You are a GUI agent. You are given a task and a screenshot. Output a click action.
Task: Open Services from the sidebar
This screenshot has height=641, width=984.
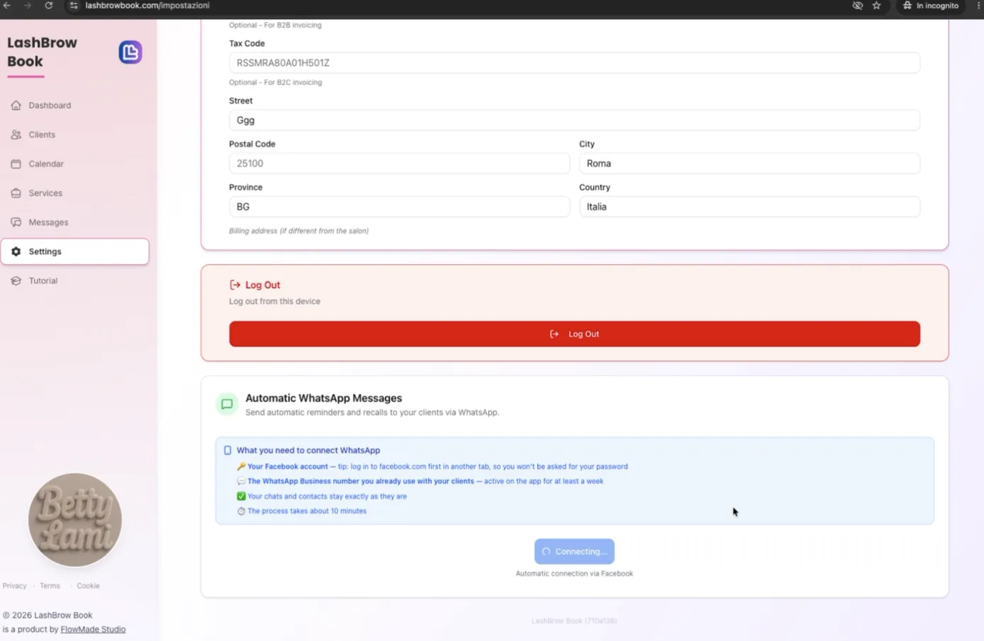pos(74,193)
